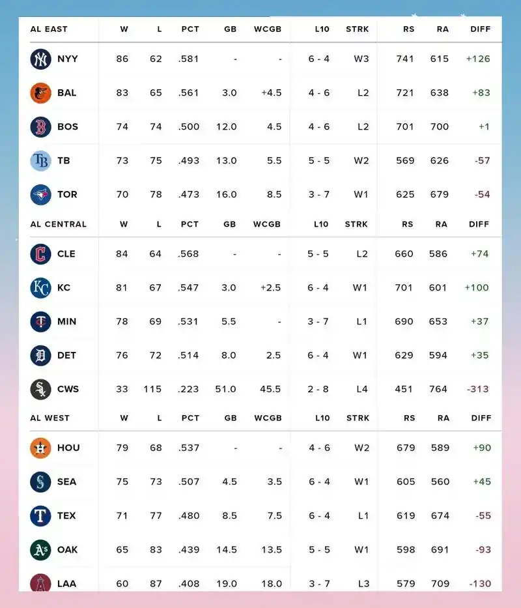
Task: Open the Toronto Blue Jays logo
Action: pos(40,195)
